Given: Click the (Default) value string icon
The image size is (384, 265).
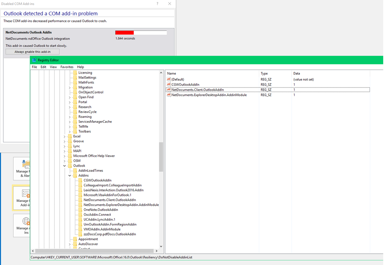Looking at the screenshot, I should tap(169, 79).
